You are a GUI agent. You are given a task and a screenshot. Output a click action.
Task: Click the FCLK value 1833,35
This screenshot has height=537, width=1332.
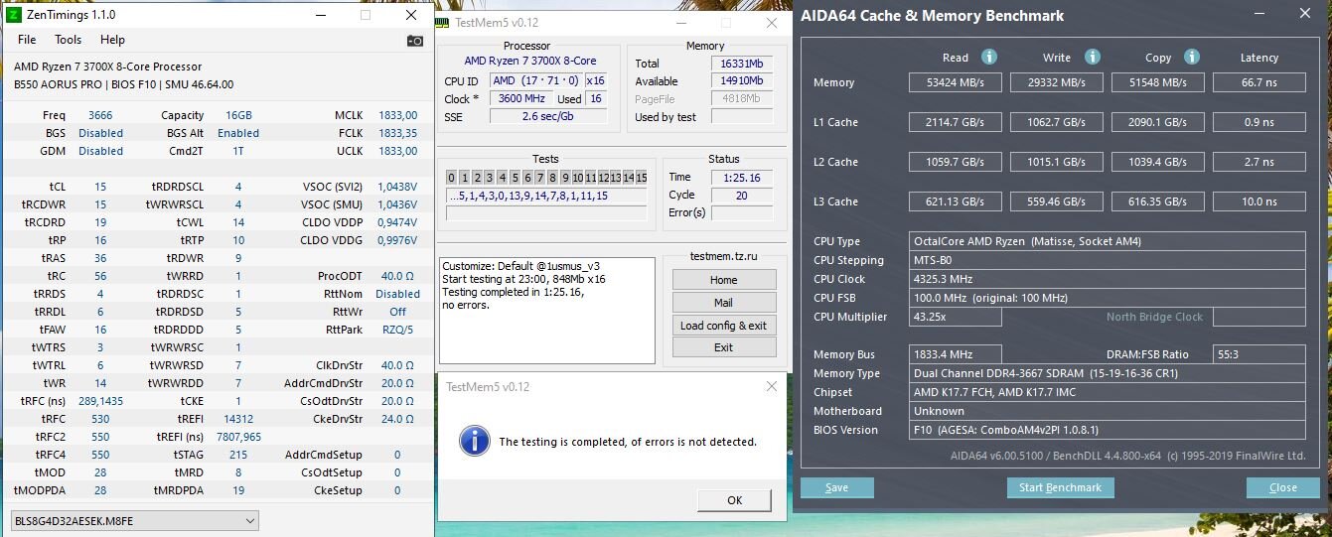[x=397, y=133]
